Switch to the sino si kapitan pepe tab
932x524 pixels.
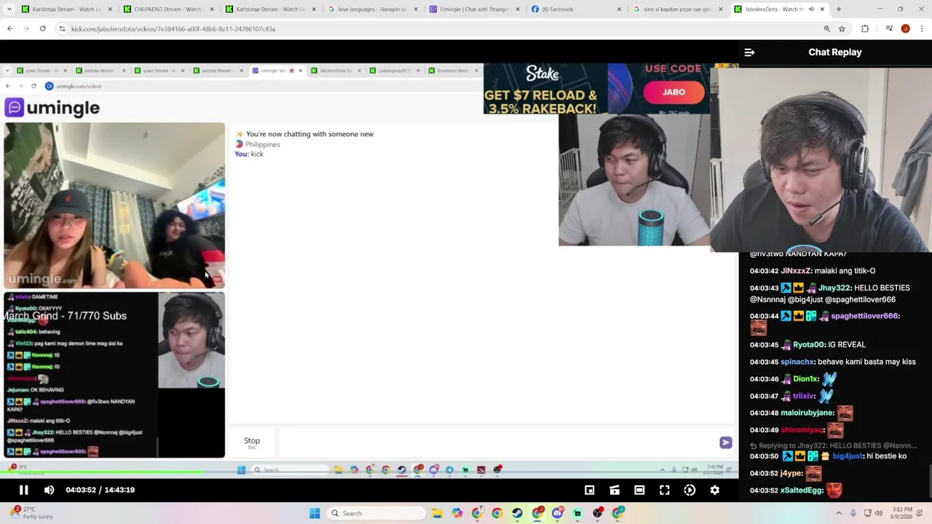(677, 9)
